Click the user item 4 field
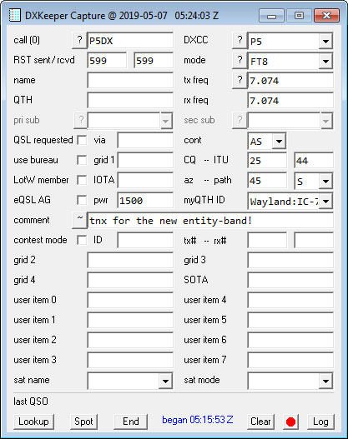348x439 pixels. point(290,300)
